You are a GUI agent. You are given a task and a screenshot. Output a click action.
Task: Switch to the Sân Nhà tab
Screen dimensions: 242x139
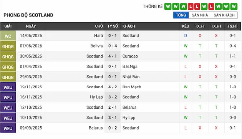200,15
